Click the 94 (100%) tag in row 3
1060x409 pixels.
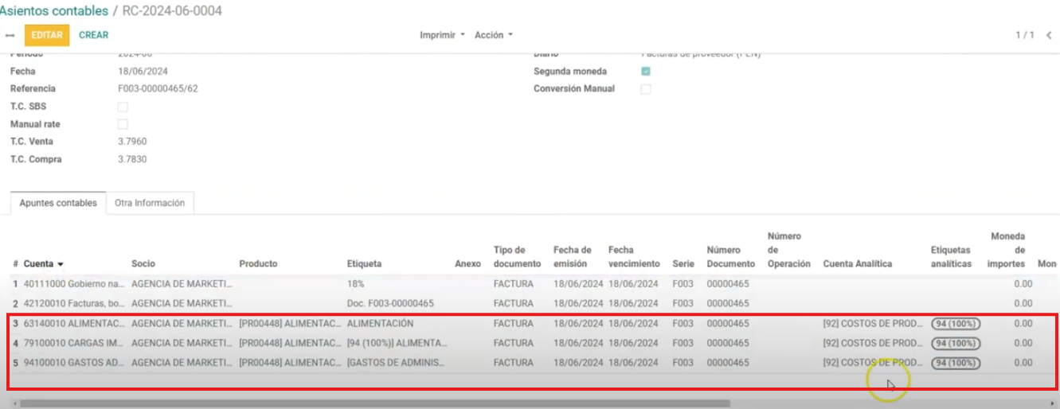[x=956, y=324]
